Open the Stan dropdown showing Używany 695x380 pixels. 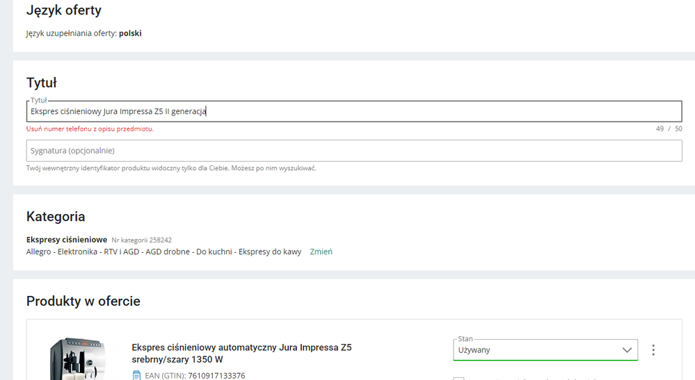coord(545,350)
